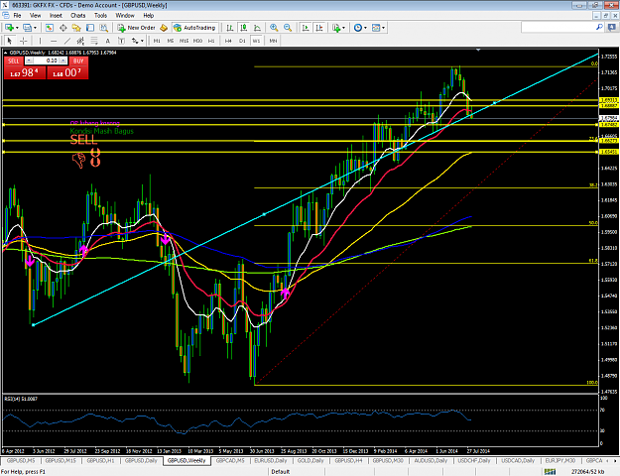Click the toolbar search input field
This screenshot has width=620, height=476.
tap(558, 27)
